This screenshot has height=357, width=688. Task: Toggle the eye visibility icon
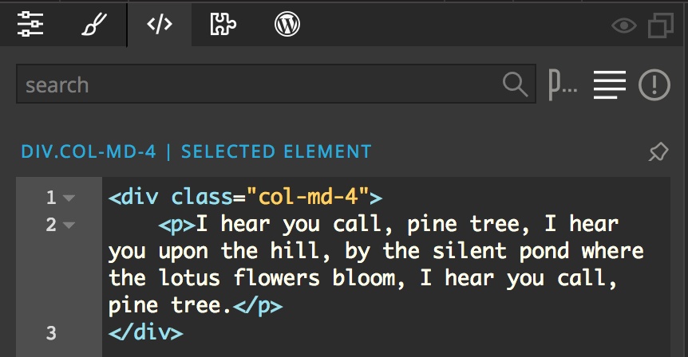[624, 25]
